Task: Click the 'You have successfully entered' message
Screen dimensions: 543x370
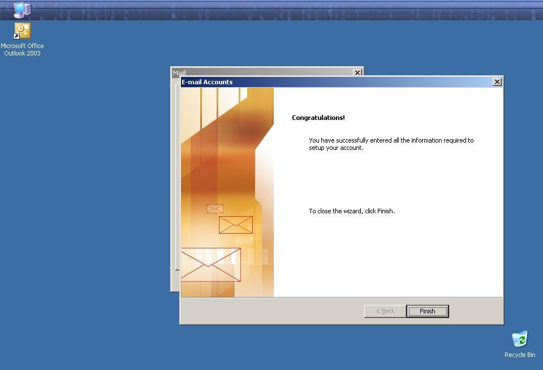Action: [391, 144]
